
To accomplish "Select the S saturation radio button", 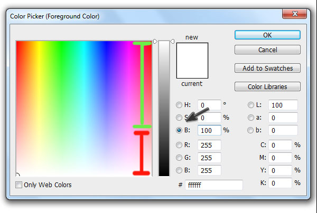I will 179,118.
